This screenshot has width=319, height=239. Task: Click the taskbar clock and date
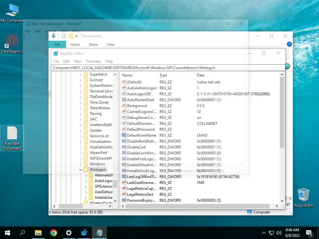point(292,233)
